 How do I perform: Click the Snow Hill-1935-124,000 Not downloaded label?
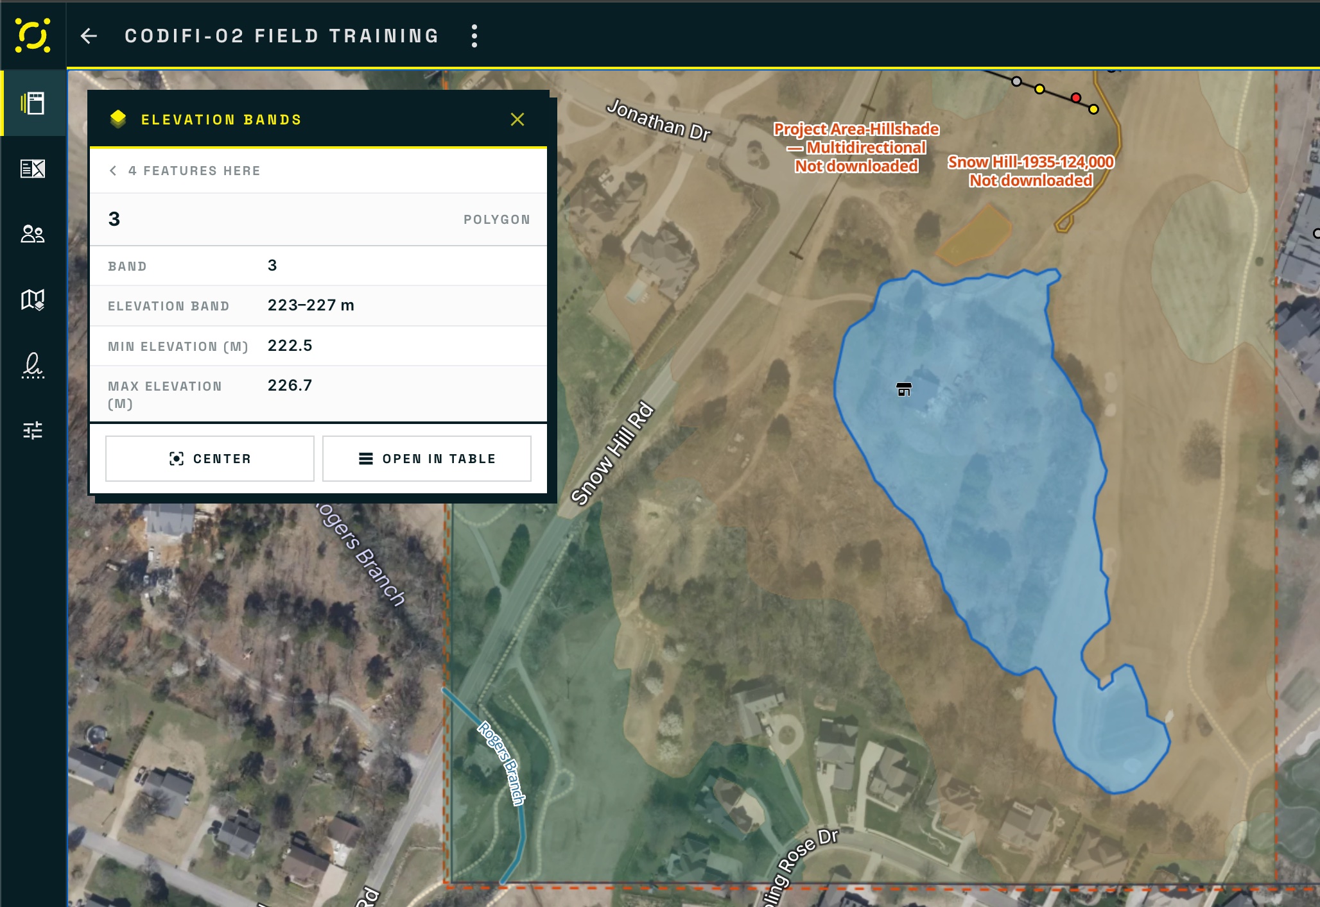[x=1031, y=171]
